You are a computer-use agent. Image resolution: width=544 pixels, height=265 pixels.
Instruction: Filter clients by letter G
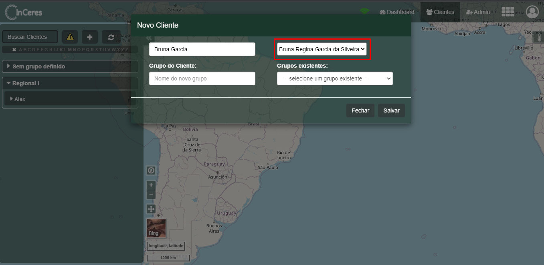point(46,50)
